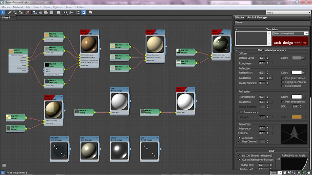Select the arrow Select tool in toolbar
This screenshot has height=175, width=312.
[3, 12]
